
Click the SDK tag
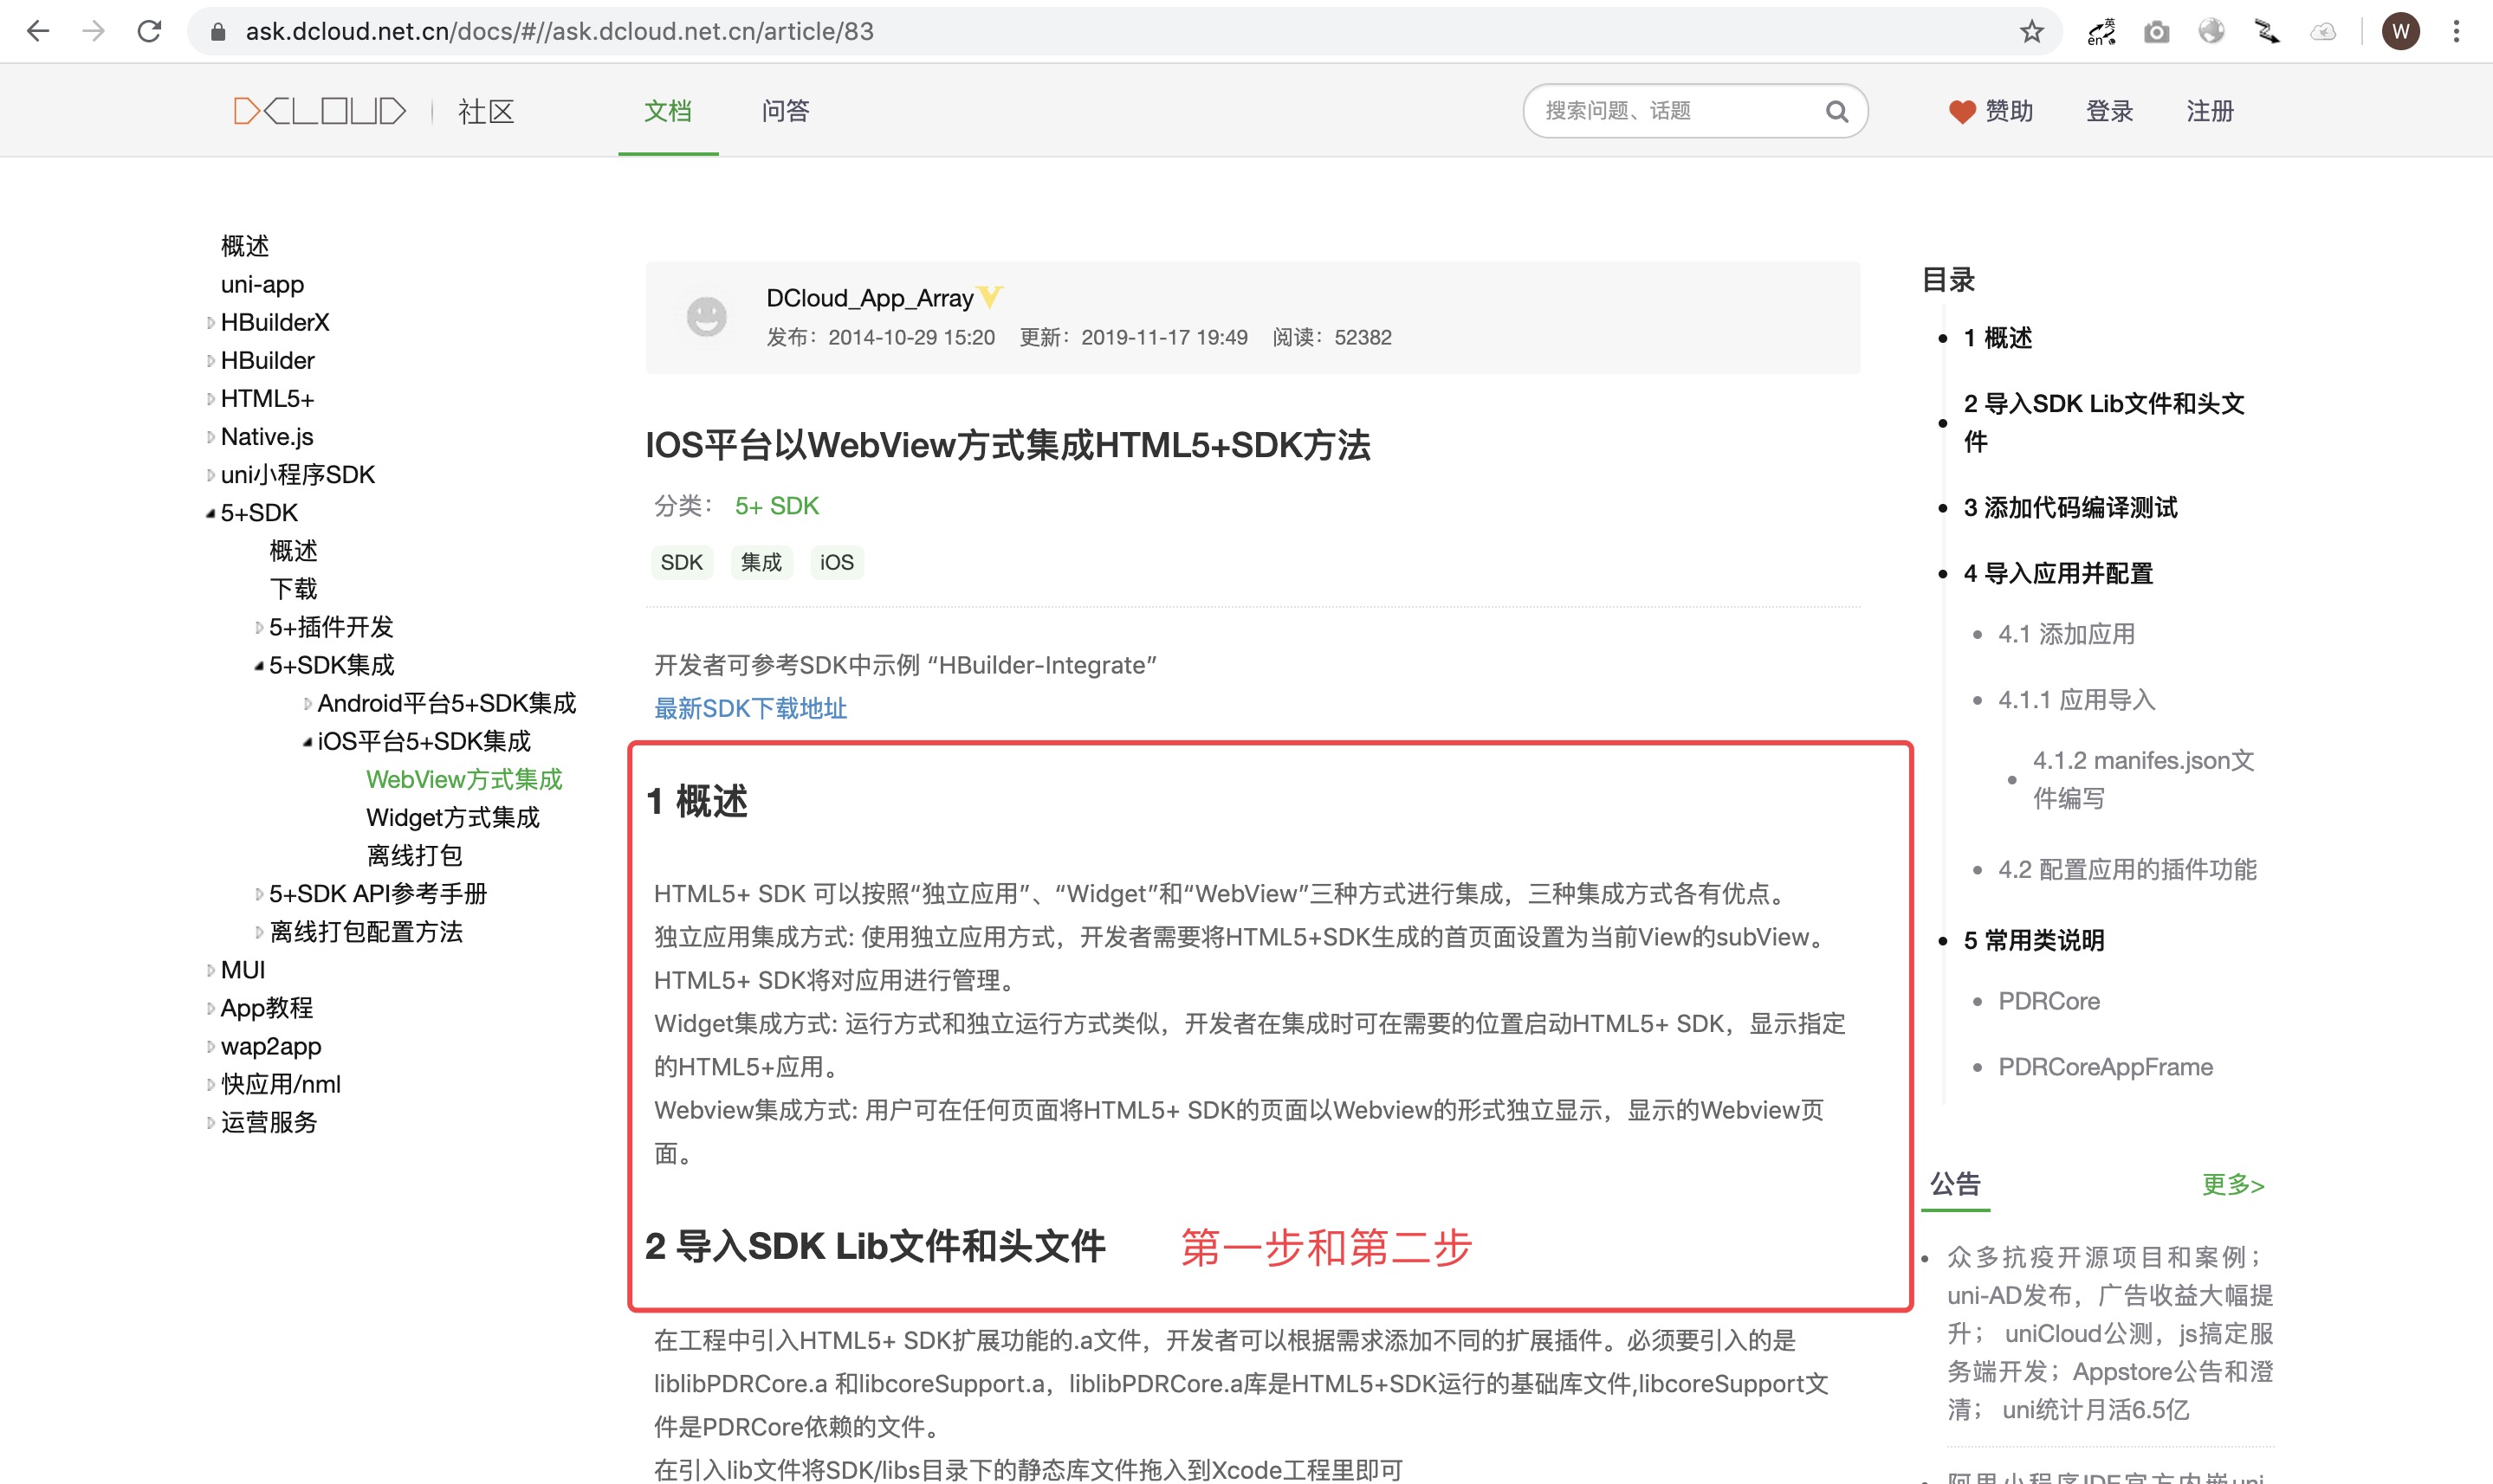[x=681, y=563]
